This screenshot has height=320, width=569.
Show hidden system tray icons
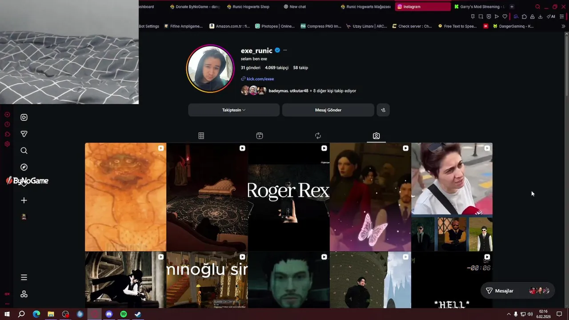click(x=509, y=314)
